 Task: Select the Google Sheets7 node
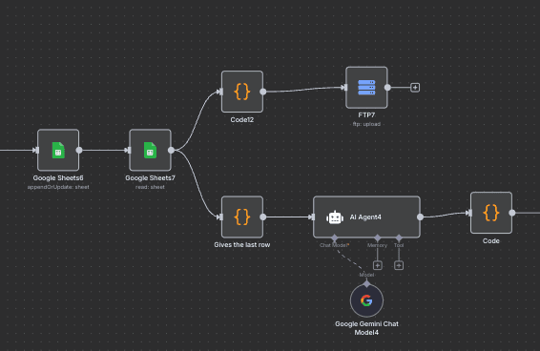[x=150, y=150]
